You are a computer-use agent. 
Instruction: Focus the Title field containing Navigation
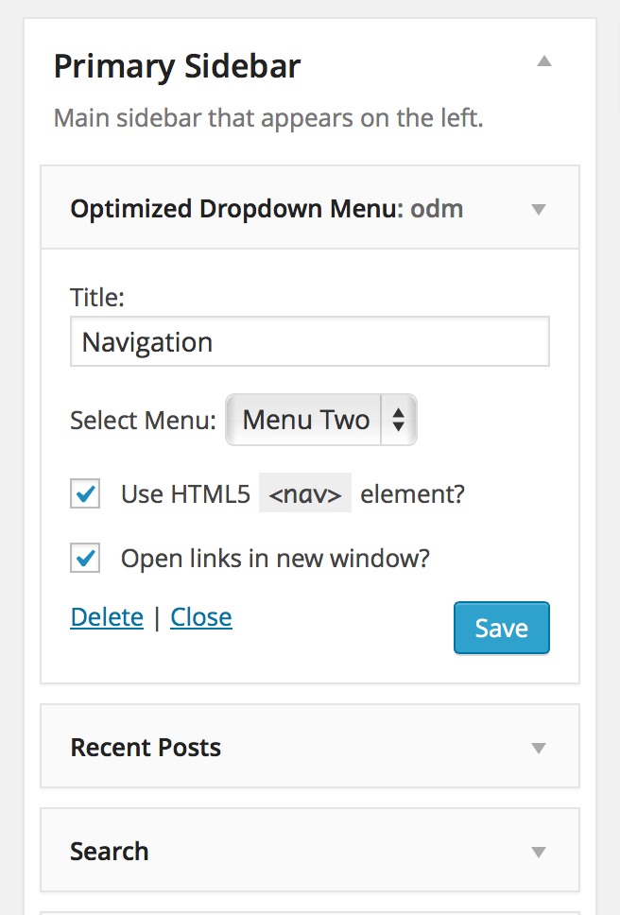point(310,341)
